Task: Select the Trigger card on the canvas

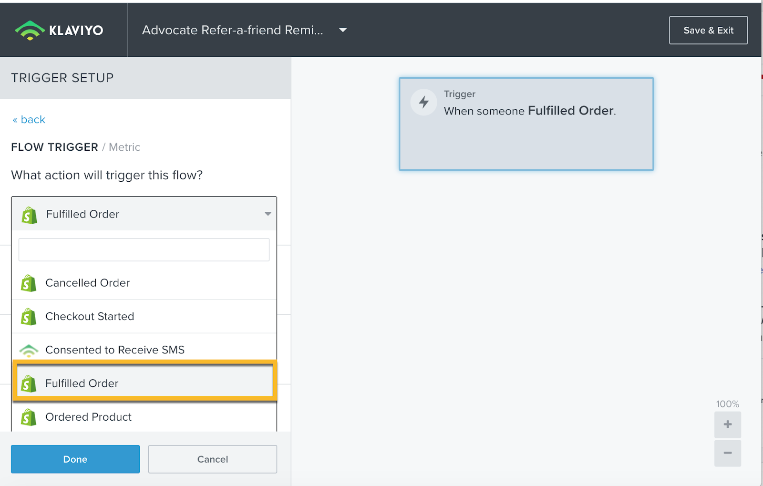Action: (526, 124)
